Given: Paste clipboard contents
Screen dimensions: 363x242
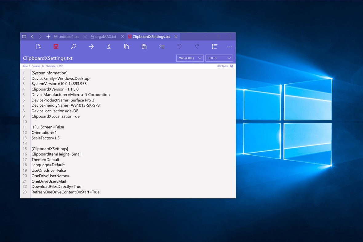Looking at the screenshot, I should [144, 46].
